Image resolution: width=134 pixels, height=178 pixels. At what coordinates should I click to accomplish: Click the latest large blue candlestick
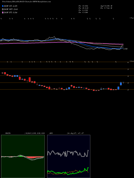121,84
